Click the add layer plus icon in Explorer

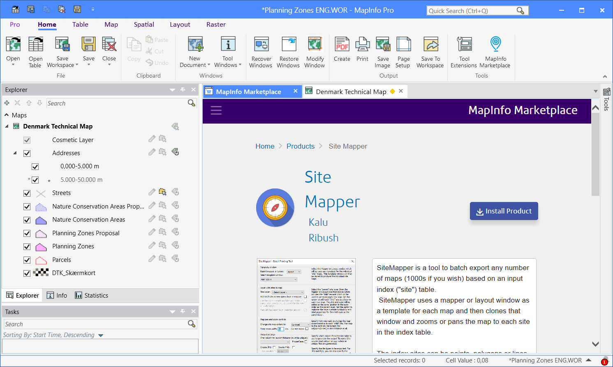(x=7, y=103)
